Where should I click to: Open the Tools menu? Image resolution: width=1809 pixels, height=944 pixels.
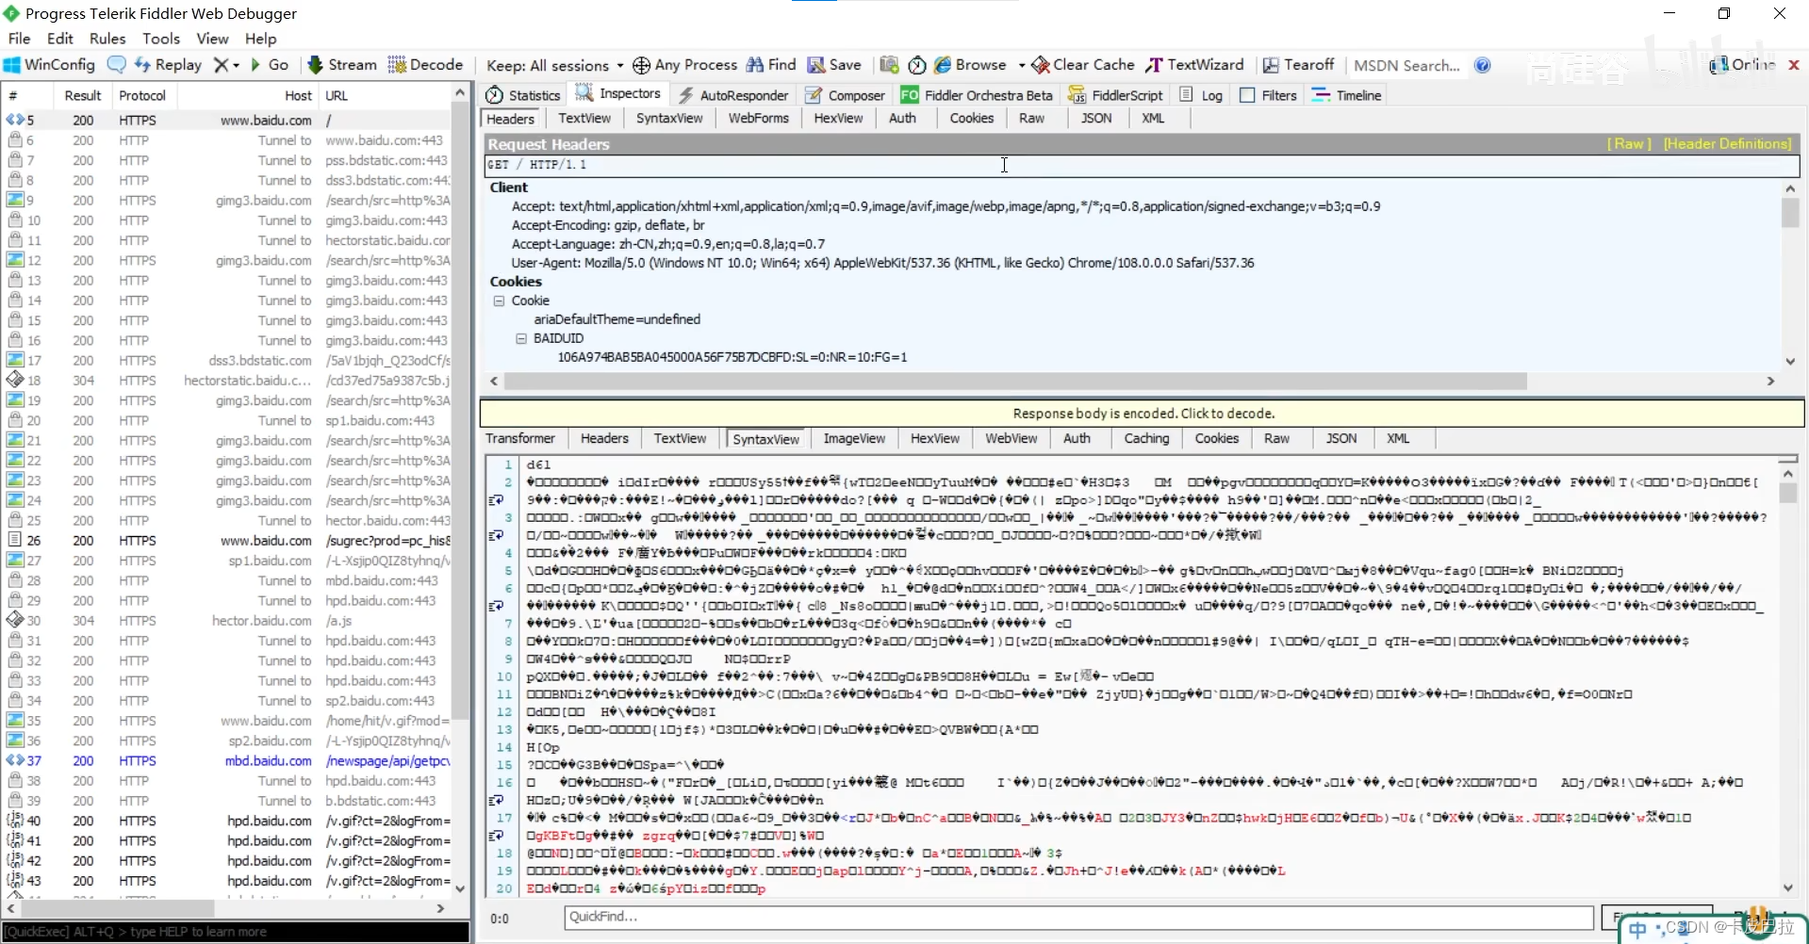click(x=161, y=39)
